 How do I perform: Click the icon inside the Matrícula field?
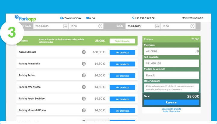(197, 51)
